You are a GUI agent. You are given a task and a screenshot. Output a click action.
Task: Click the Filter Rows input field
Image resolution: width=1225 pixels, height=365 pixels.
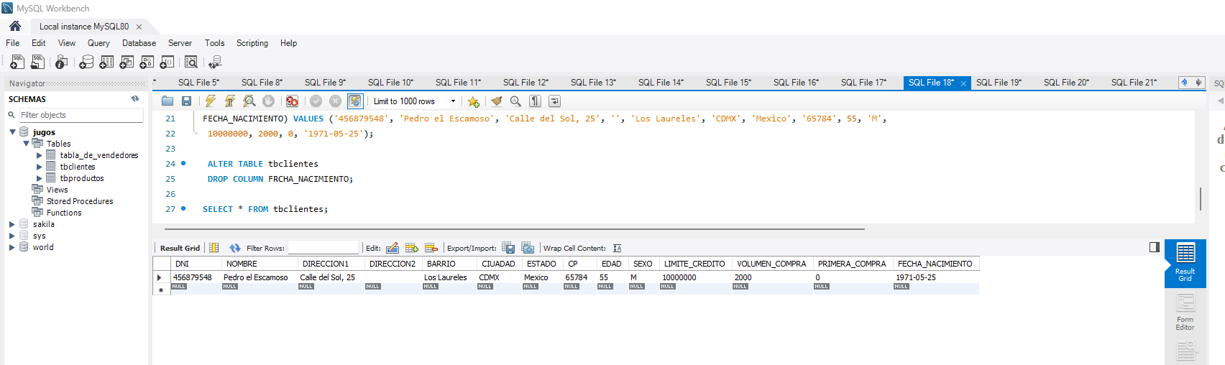coord(324,248)
